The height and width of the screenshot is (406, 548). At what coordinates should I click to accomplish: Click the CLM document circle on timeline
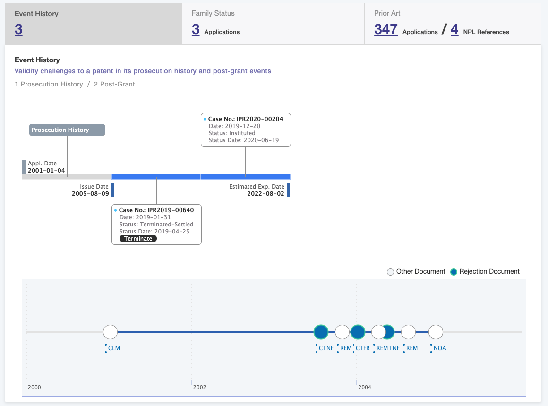tap(111, 332)
